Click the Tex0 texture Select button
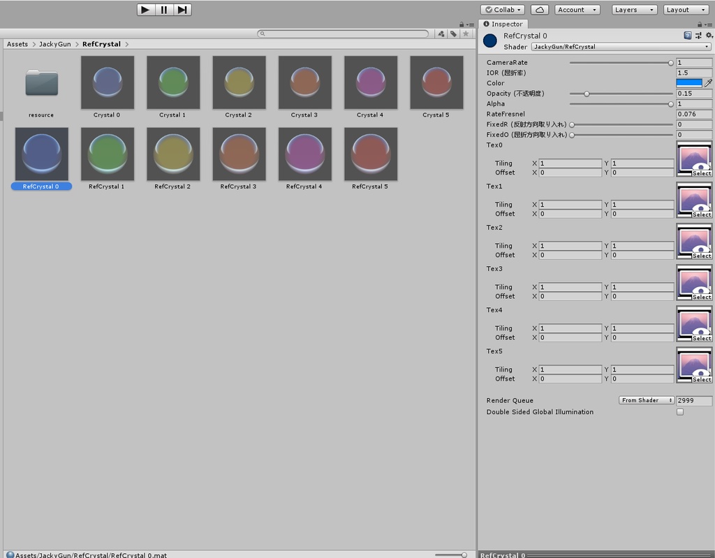Viewport: 715px width, 558px height. click(x=701, y=173)
